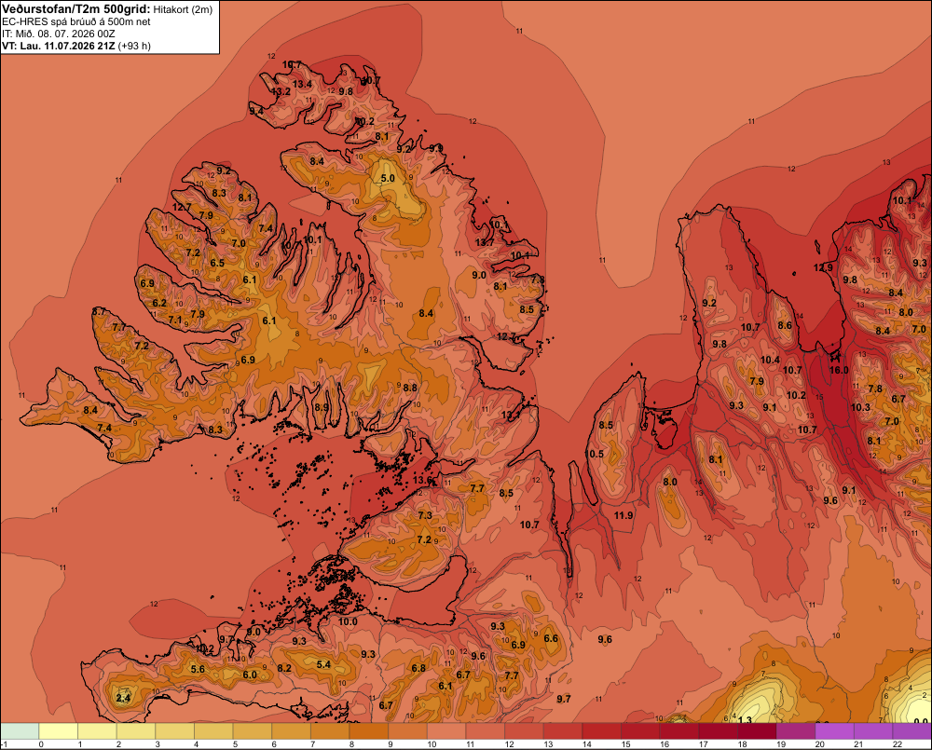The height and width of the screenshot is (750, 932).
Task: Click the 13.6 temperature label
Action: (x=422, y=480)
